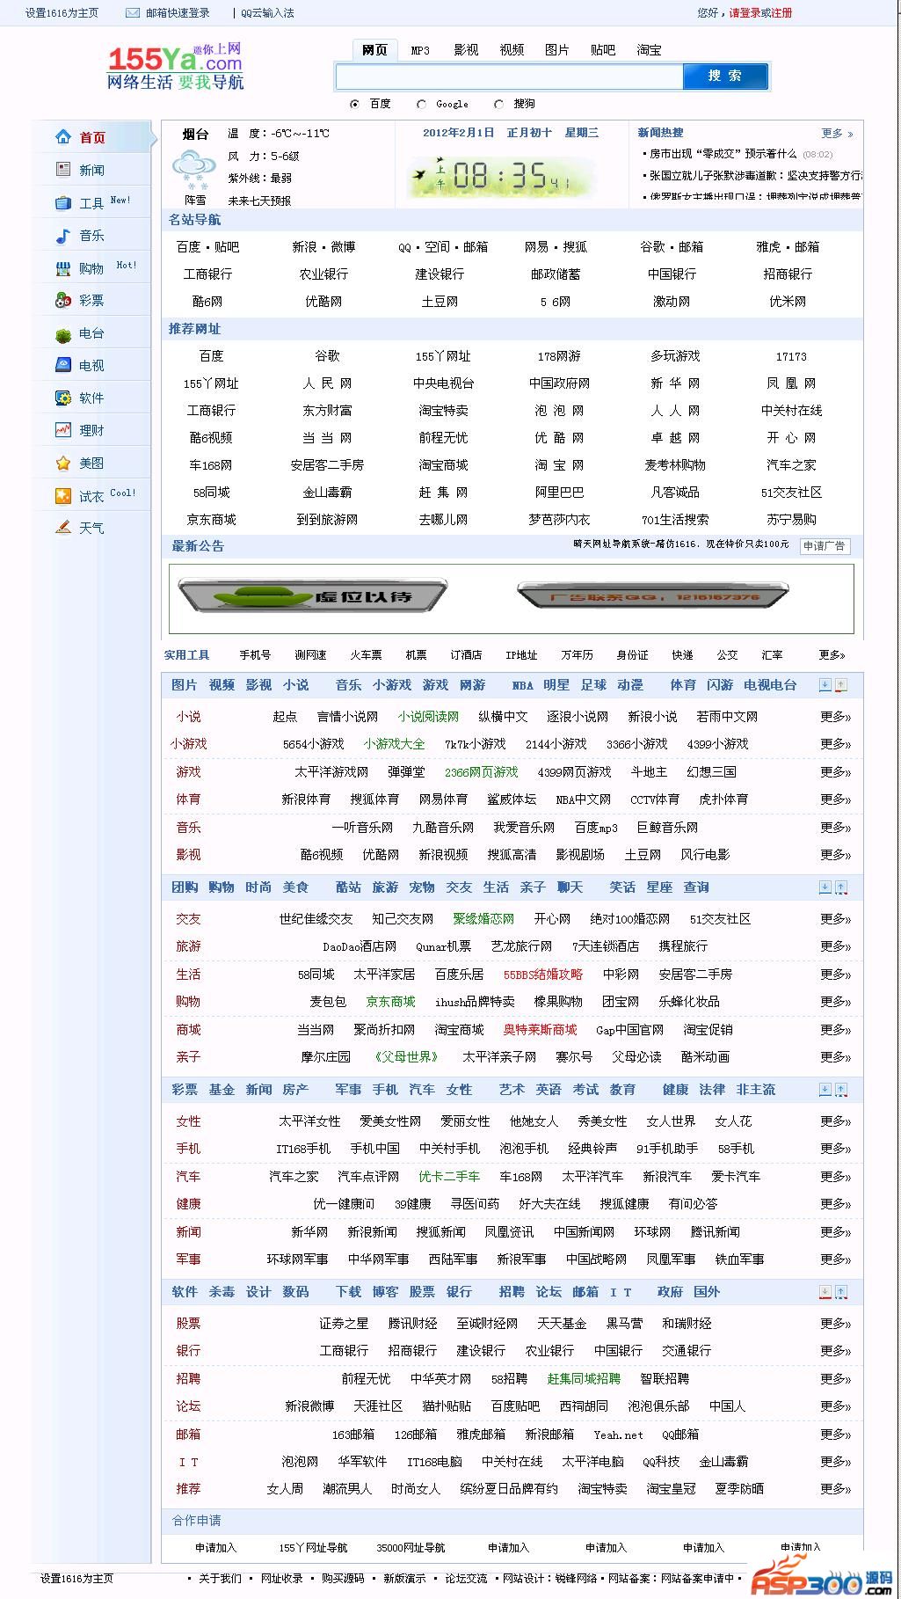Click the envelope icon for mailbox login
Viewport: 901px width, 1599px height.
click(x=133, y=13)
